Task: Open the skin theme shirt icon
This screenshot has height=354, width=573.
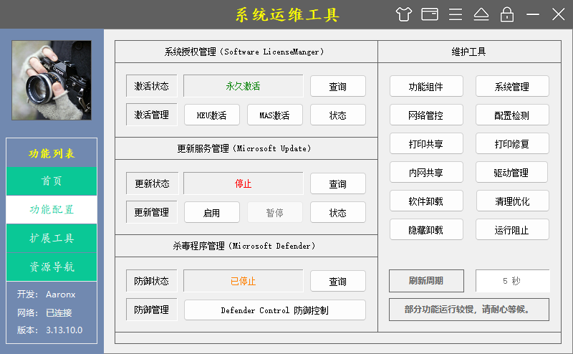Action: (404, 14)
